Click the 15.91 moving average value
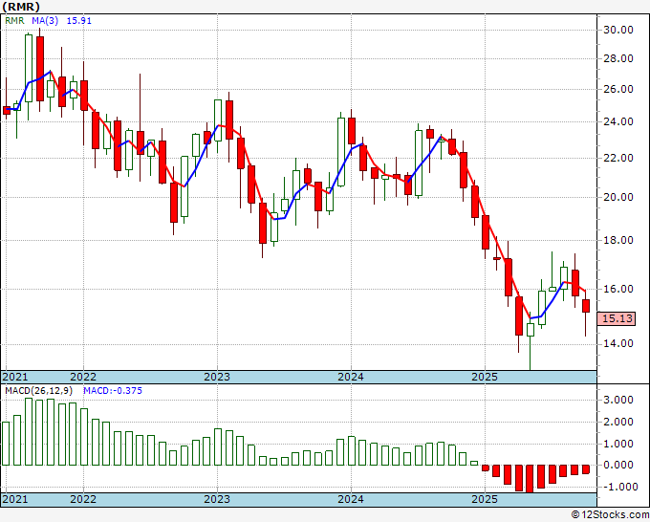Screen dimensions: 650x522 [x=79, y=21]
